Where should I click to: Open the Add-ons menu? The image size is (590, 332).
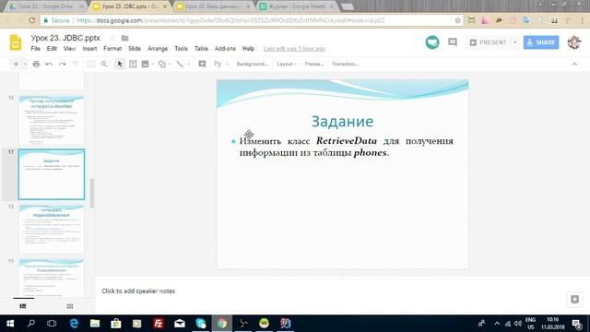tap(225, 49)
